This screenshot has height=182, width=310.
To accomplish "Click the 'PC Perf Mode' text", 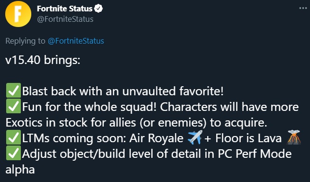I will click(x=255, y=154).
